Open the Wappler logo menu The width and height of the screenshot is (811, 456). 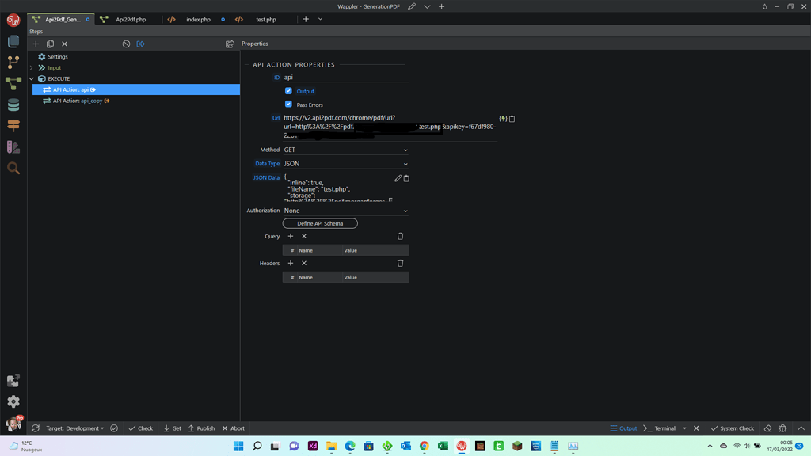pyautogui.click(x=13, y=20)
